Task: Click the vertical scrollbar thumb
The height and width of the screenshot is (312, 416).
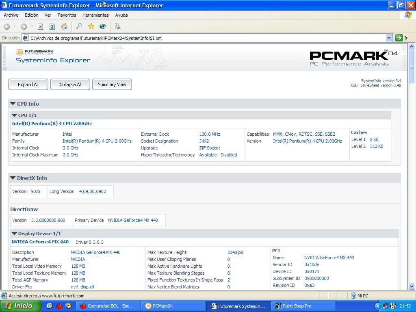Action: 412,67
